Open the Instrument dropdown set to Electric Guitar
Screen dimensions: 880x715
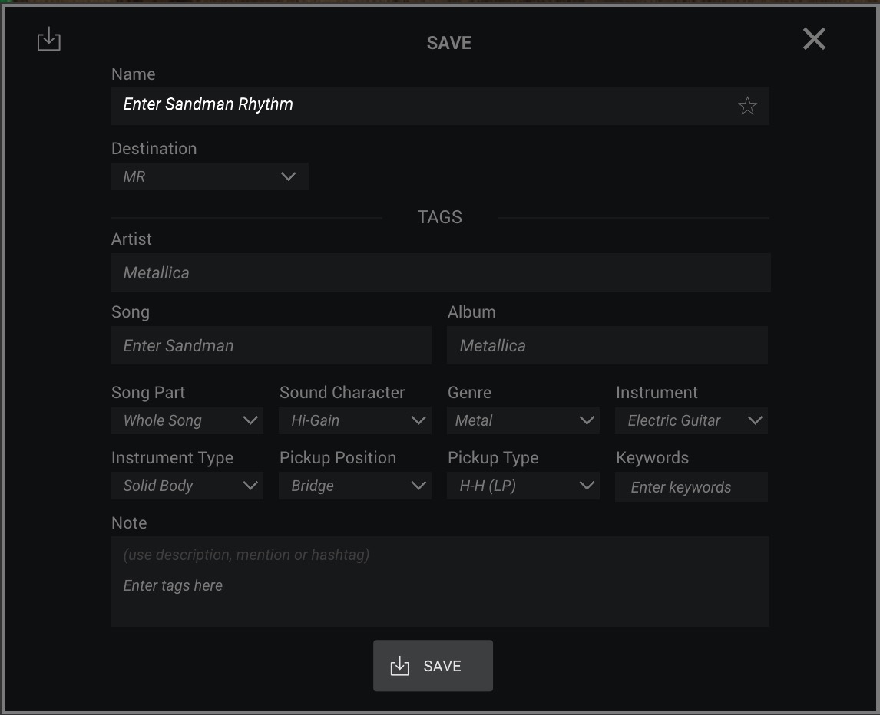click(x=691, y=420)
